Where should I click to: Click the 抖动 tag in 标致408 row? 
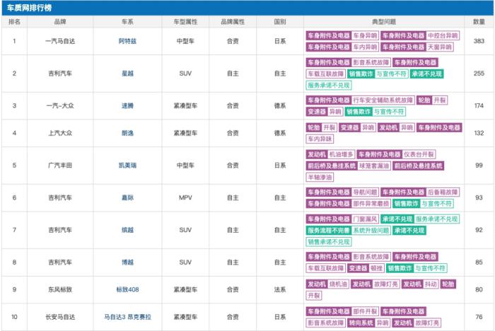point(431,284)
